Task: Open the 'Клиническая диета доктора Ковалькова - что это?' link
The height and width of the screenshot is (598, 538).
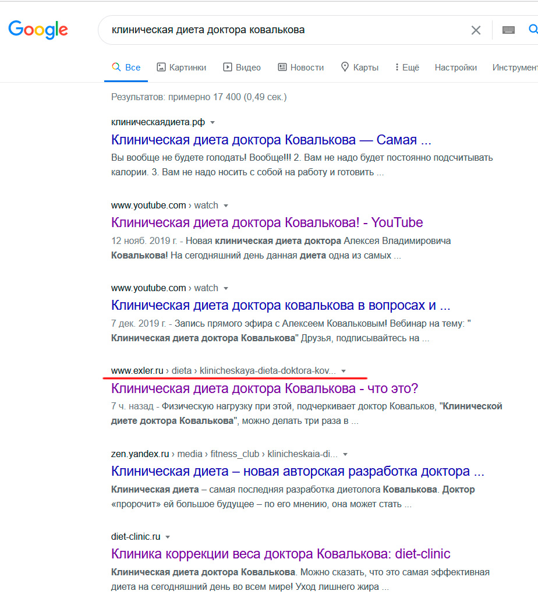Action: click(264, 388)
